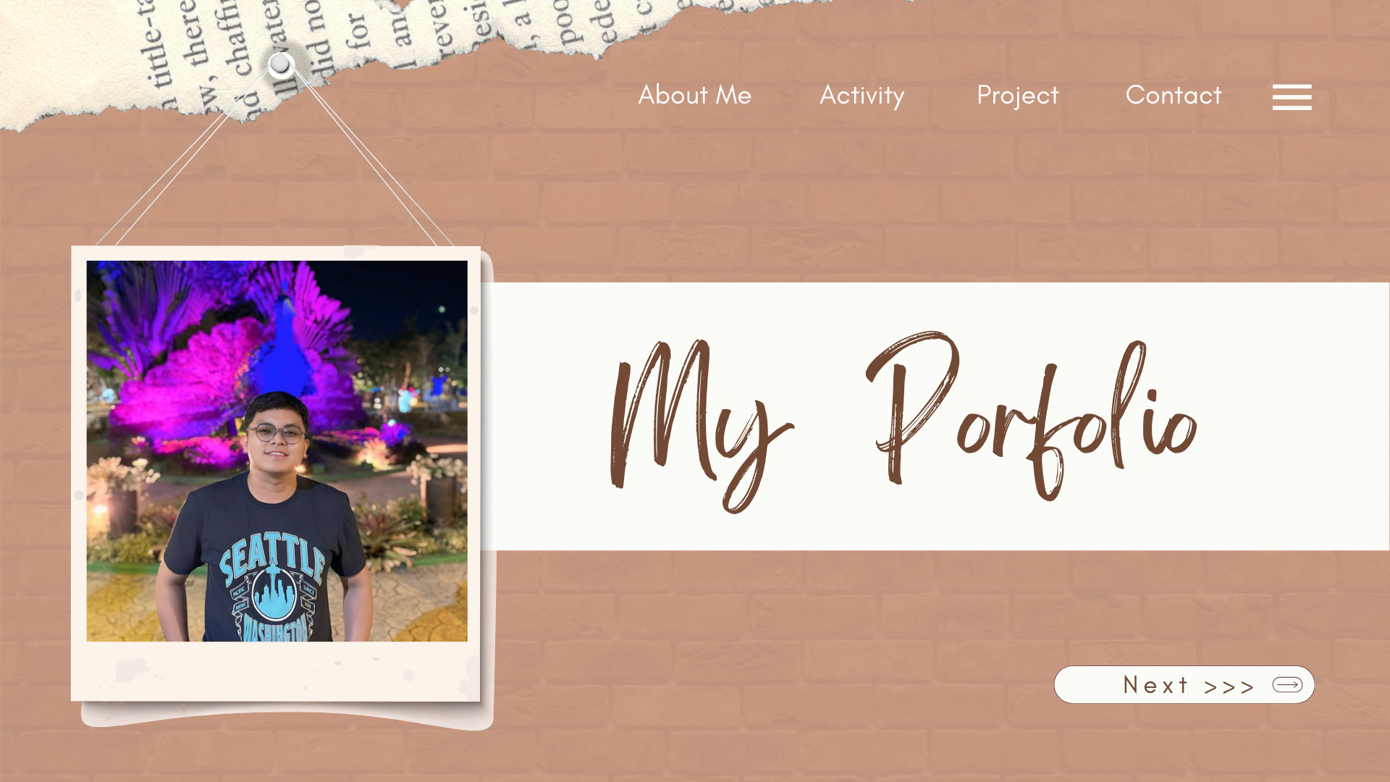
Task: Open the Project menu item
Action: click(1017, 96)
